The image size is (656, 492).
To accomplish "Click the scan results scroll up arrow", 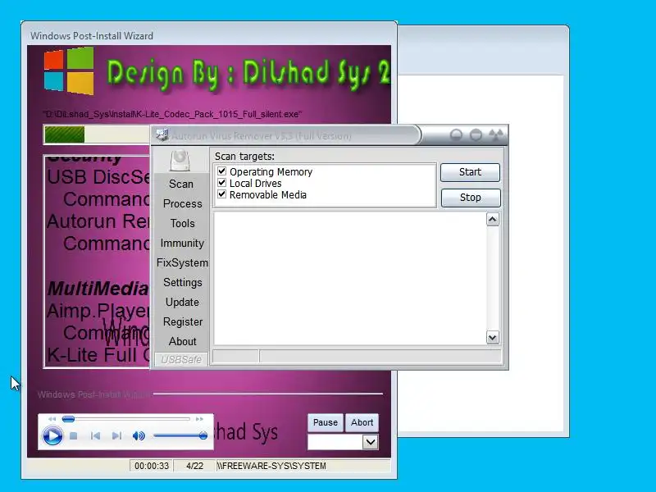I will pyautogui.click(x=493, y=220).
